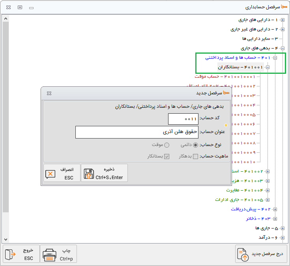Click the printer icon

[49, 255]
